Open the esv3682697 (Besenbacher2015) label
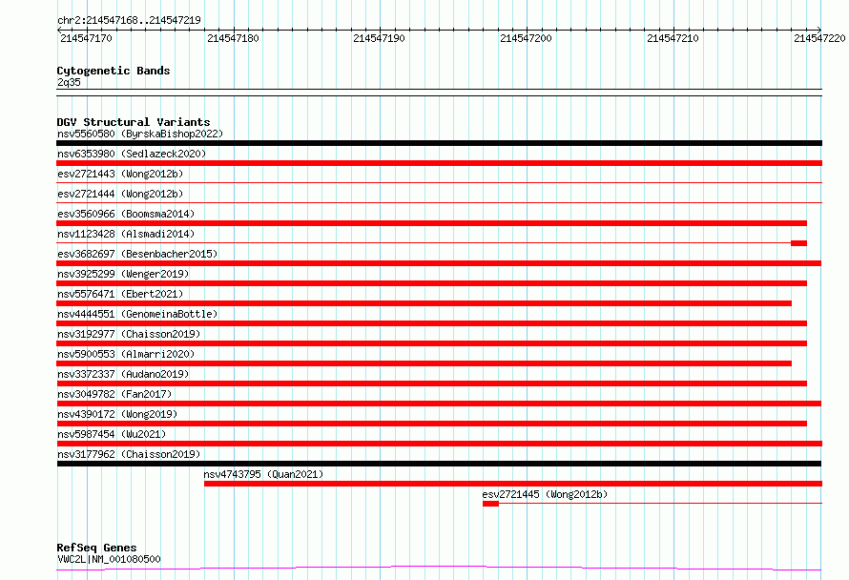 pos(137,254)
